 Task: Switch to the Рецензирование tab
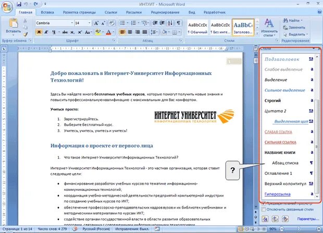tap(165, 12)
